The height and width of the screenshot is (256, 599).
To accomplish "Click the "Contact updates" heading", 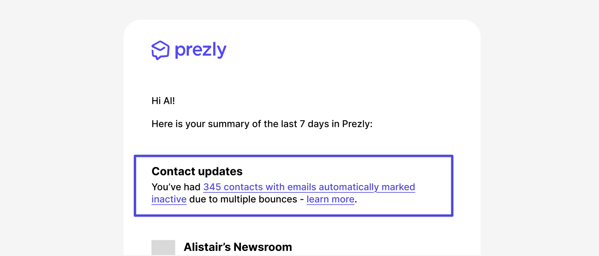I will [197, 171].
